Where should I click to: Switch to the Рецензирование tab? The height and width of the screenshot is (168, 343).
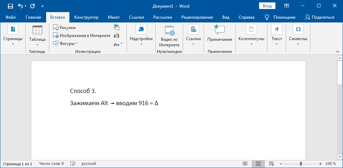click(197, 17)
